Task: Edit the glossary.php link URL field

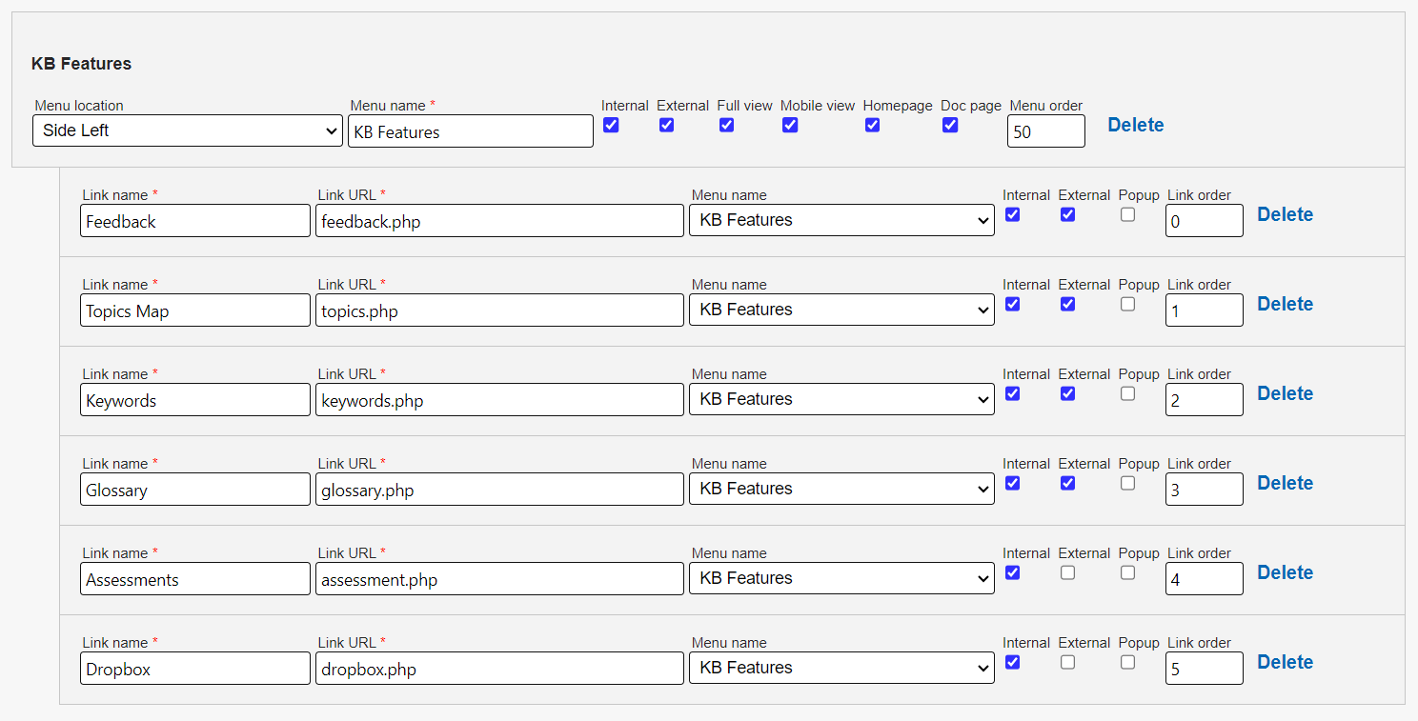Action: click(x=499, y=490)
